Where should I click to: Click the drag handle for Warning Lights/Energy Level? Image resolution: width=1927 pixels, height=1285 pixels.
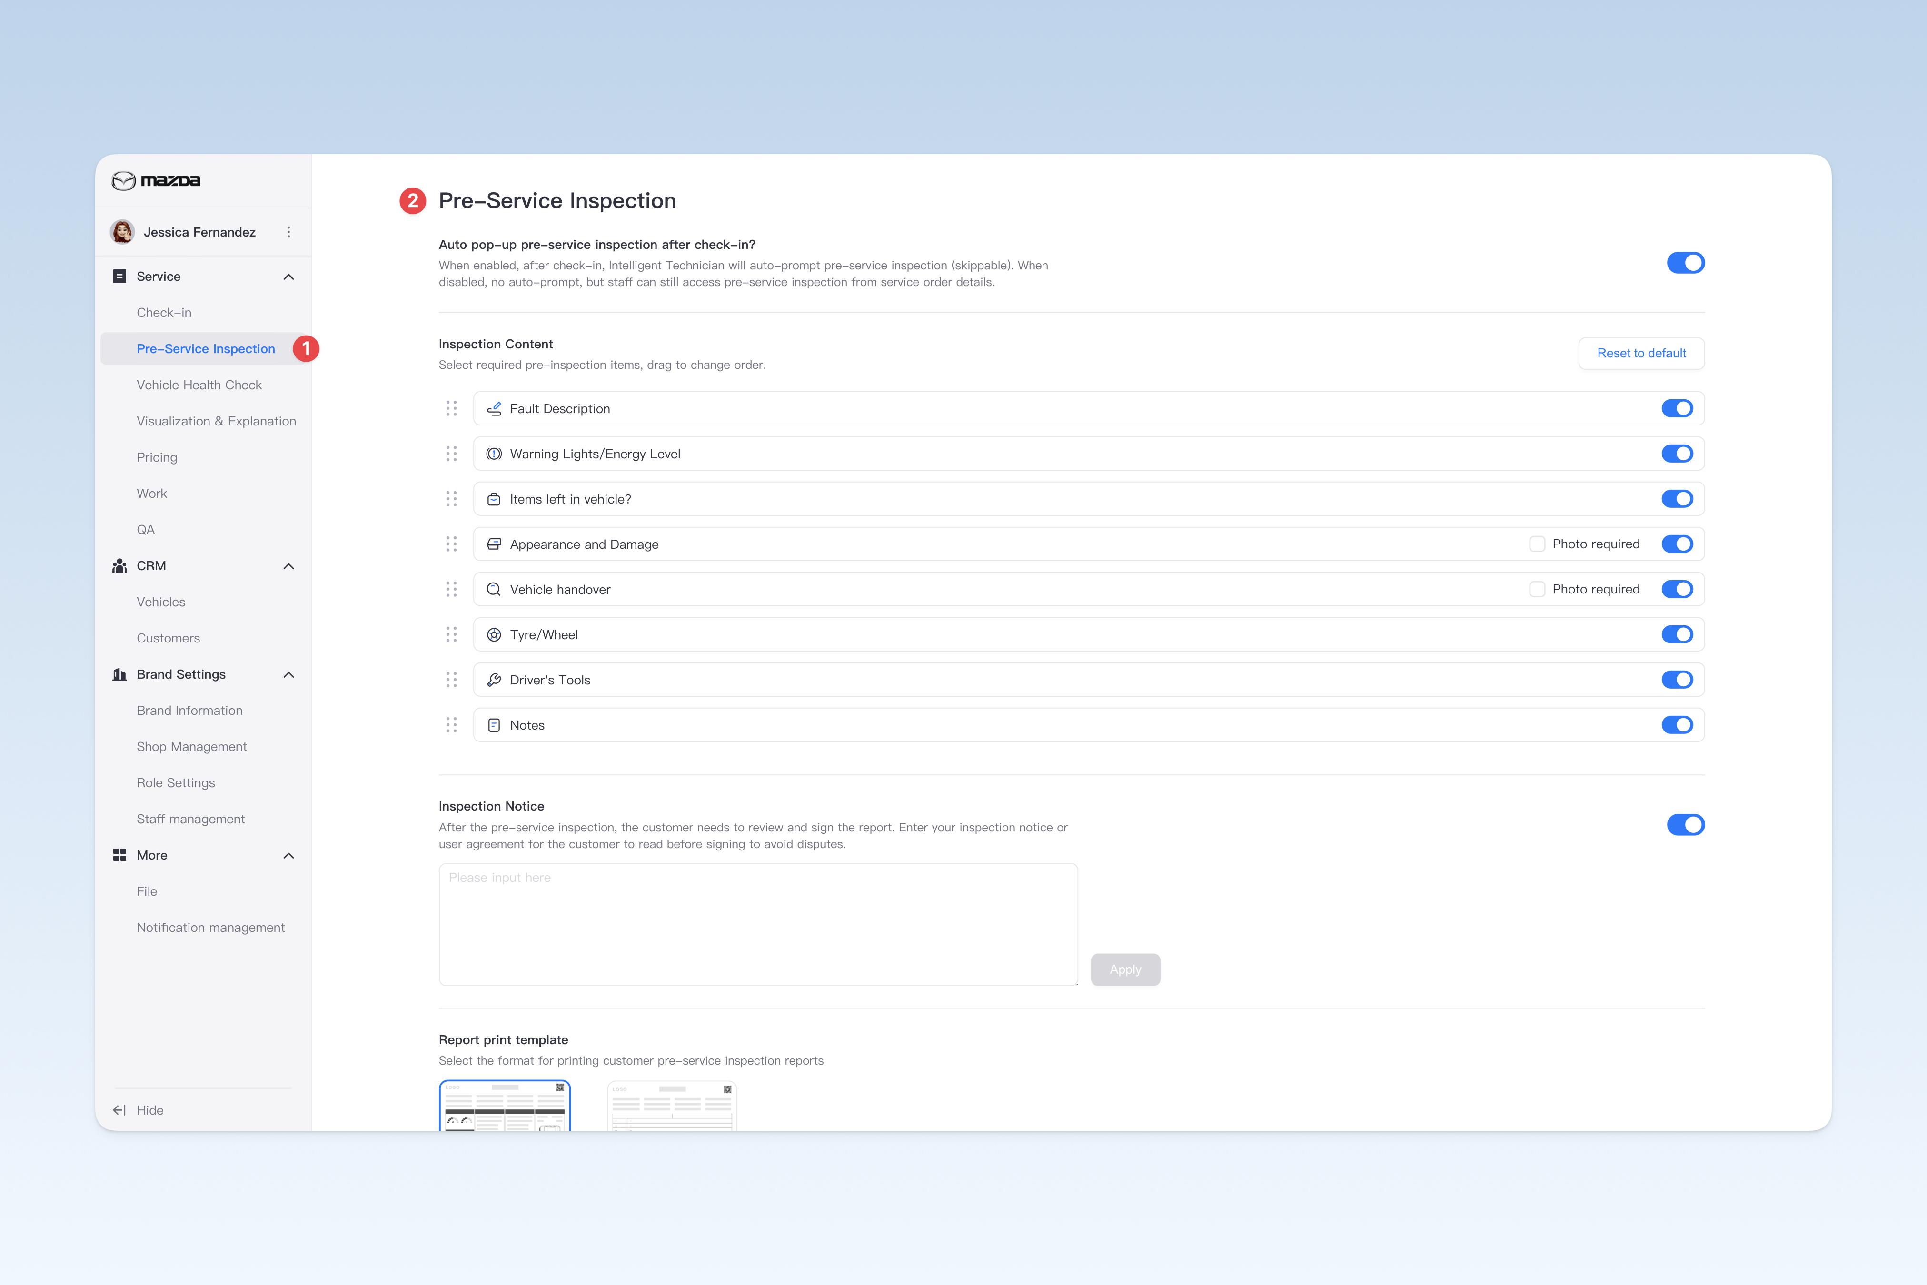pos(452,453)
